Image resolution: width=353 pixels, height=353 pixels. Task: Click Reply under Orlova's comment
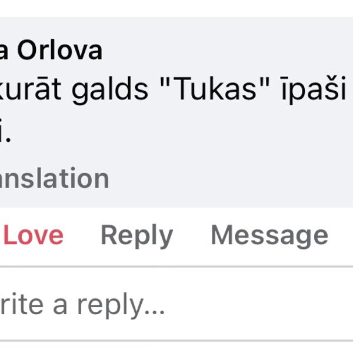136,236
